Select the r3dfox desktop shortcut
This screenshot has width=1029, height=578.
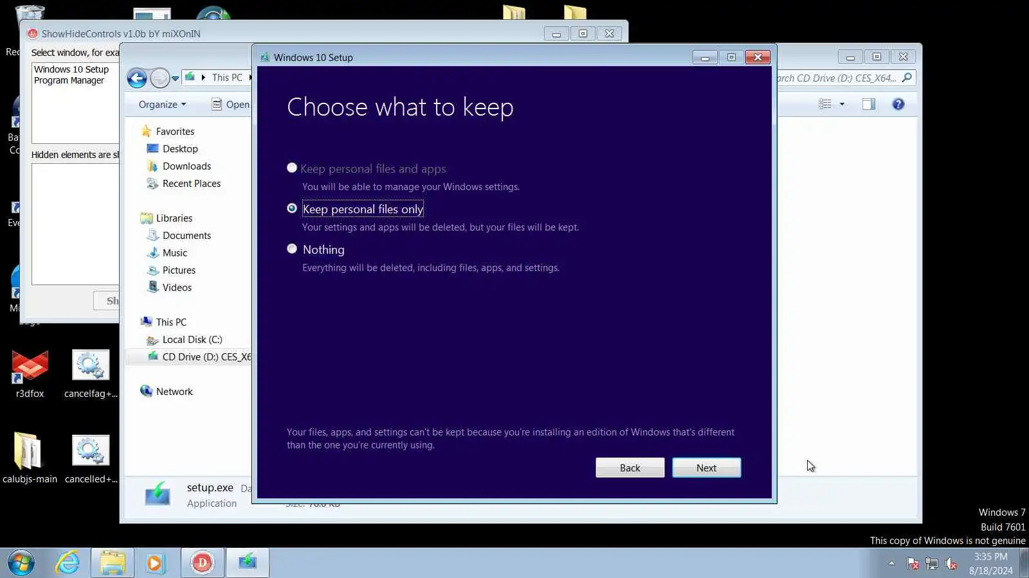tap(30, 374)
